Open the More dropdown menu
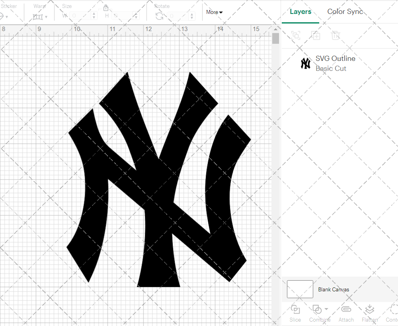This screenshot has width=398, height=326. pos(214,12)
